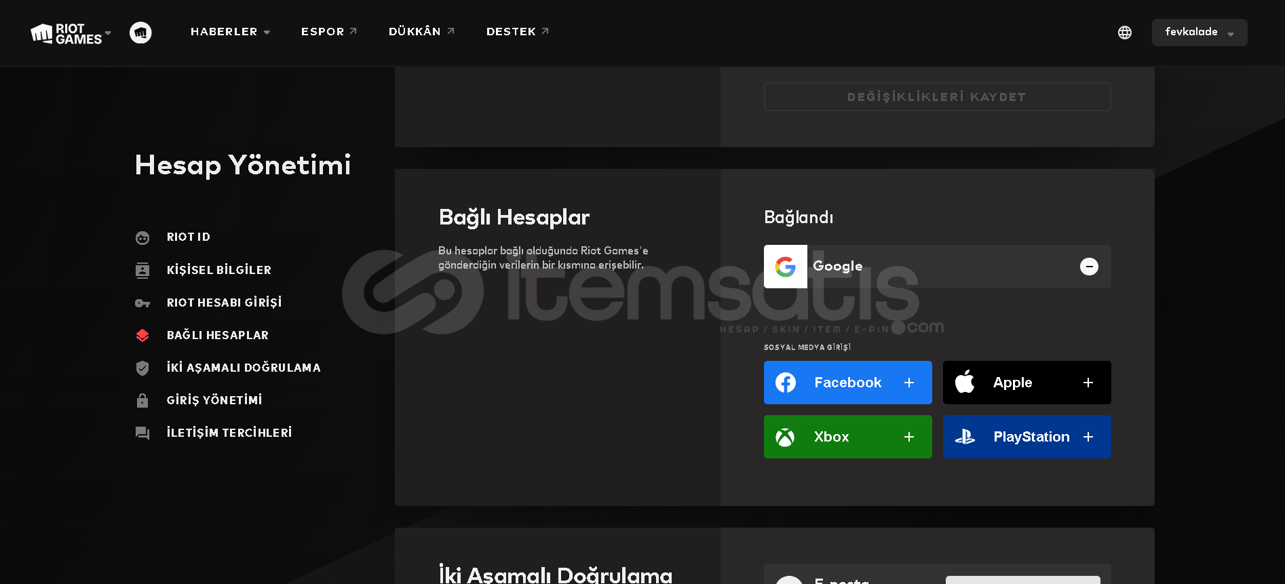Screen dimensions: 1285x584
Task: Click the plus icon on Apple button
Action: coord(1088,383)
